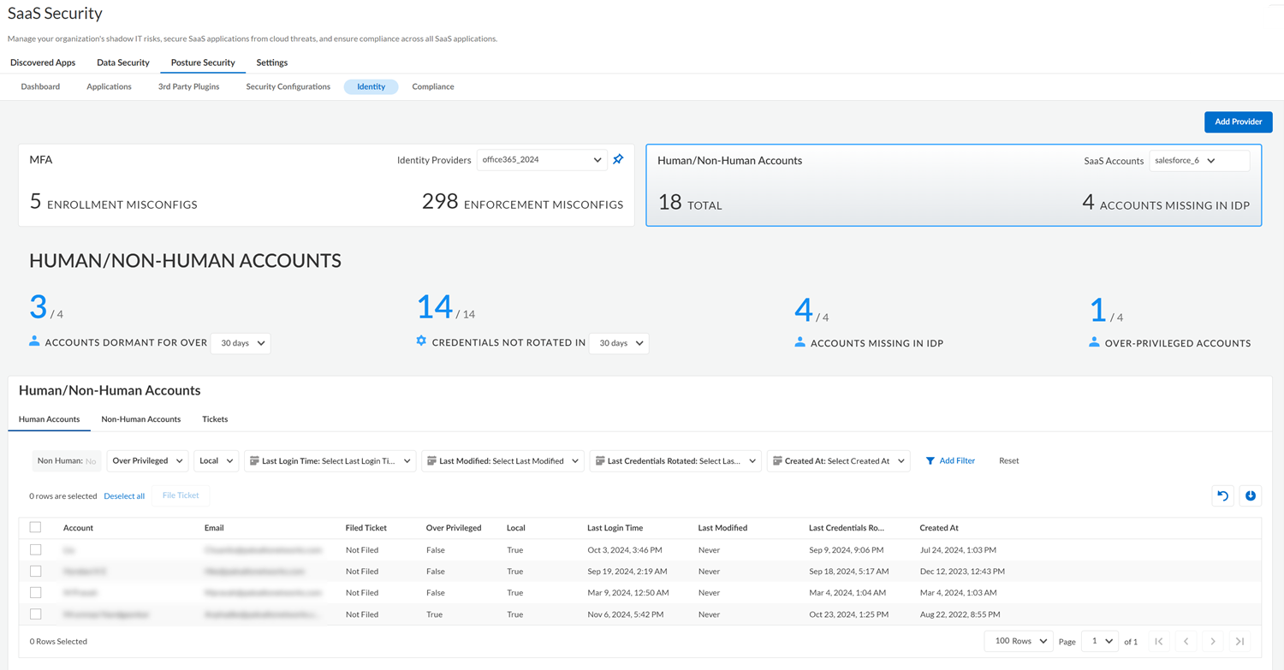
Task: Go to the first page arrow
Action: [1158, 641]
